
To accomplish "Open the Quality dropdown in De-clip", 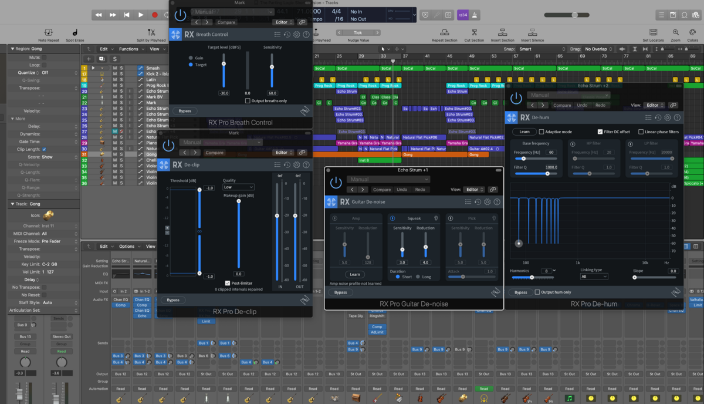I will coord(238,187).
